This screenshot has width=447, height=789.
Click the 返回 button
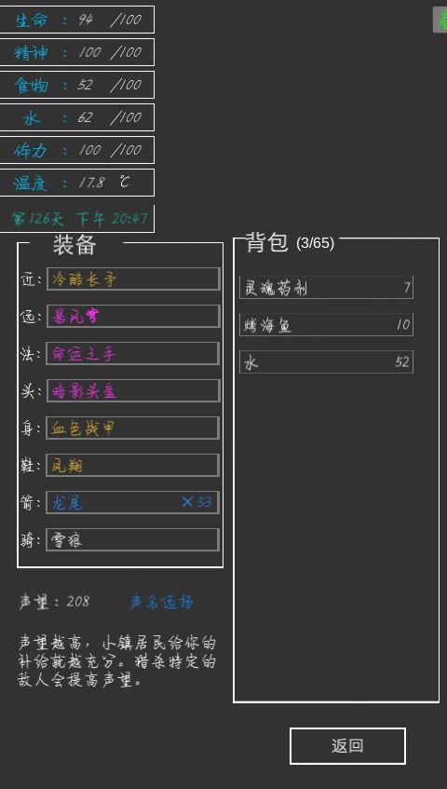tap(347, 746)
